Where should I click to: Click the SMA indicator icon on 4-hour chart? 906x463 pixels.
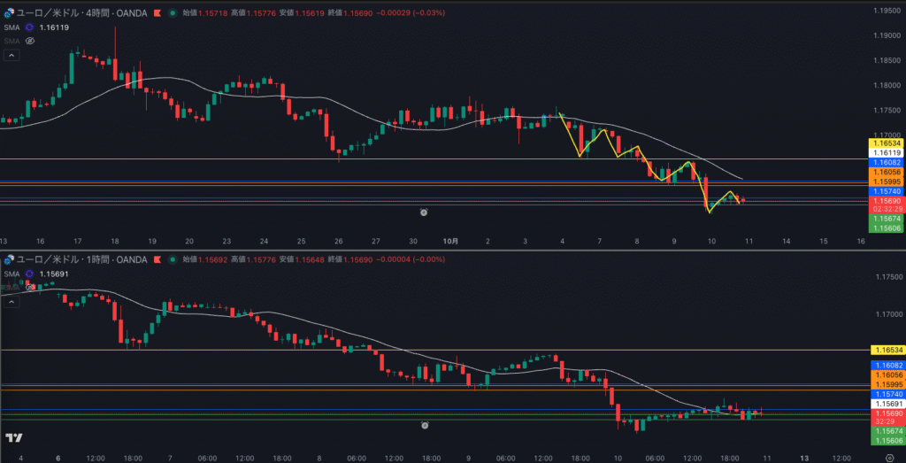[28, 28]
